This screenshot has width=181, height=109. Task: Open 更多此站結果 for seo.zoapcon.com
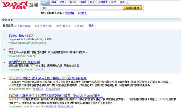tap(53, 89)
